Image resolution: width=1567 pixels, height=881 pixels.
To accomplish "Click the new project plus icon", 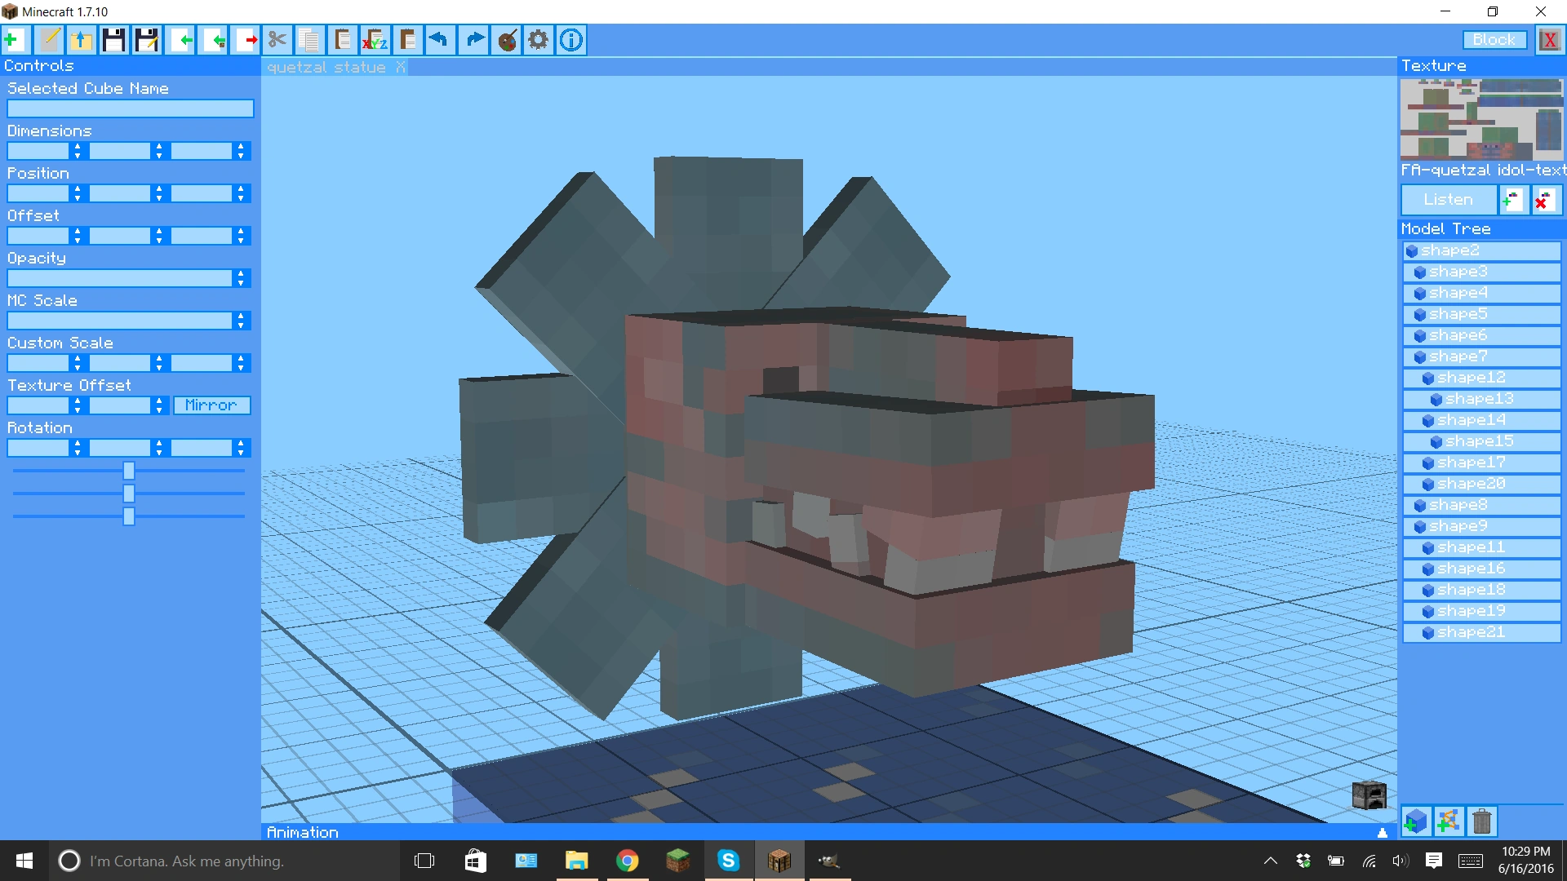I will coord(14,39).
